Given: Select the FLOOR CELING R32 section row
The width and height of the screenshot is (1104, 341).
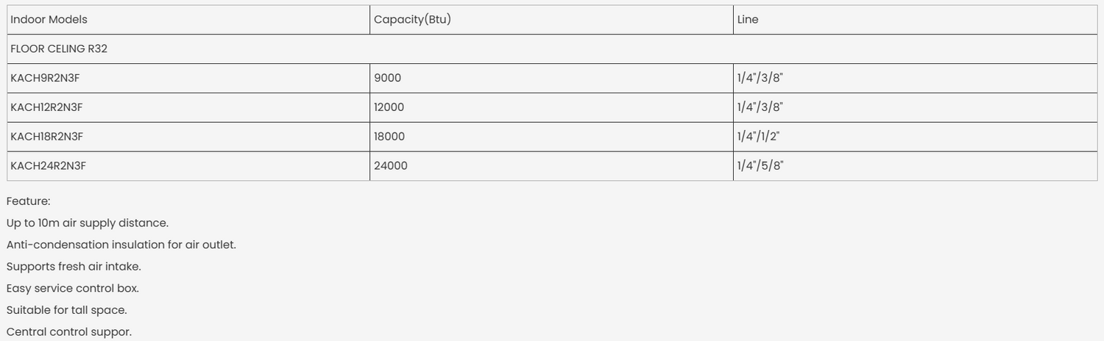Looking at the screenshot, I should tap(59, 49).
